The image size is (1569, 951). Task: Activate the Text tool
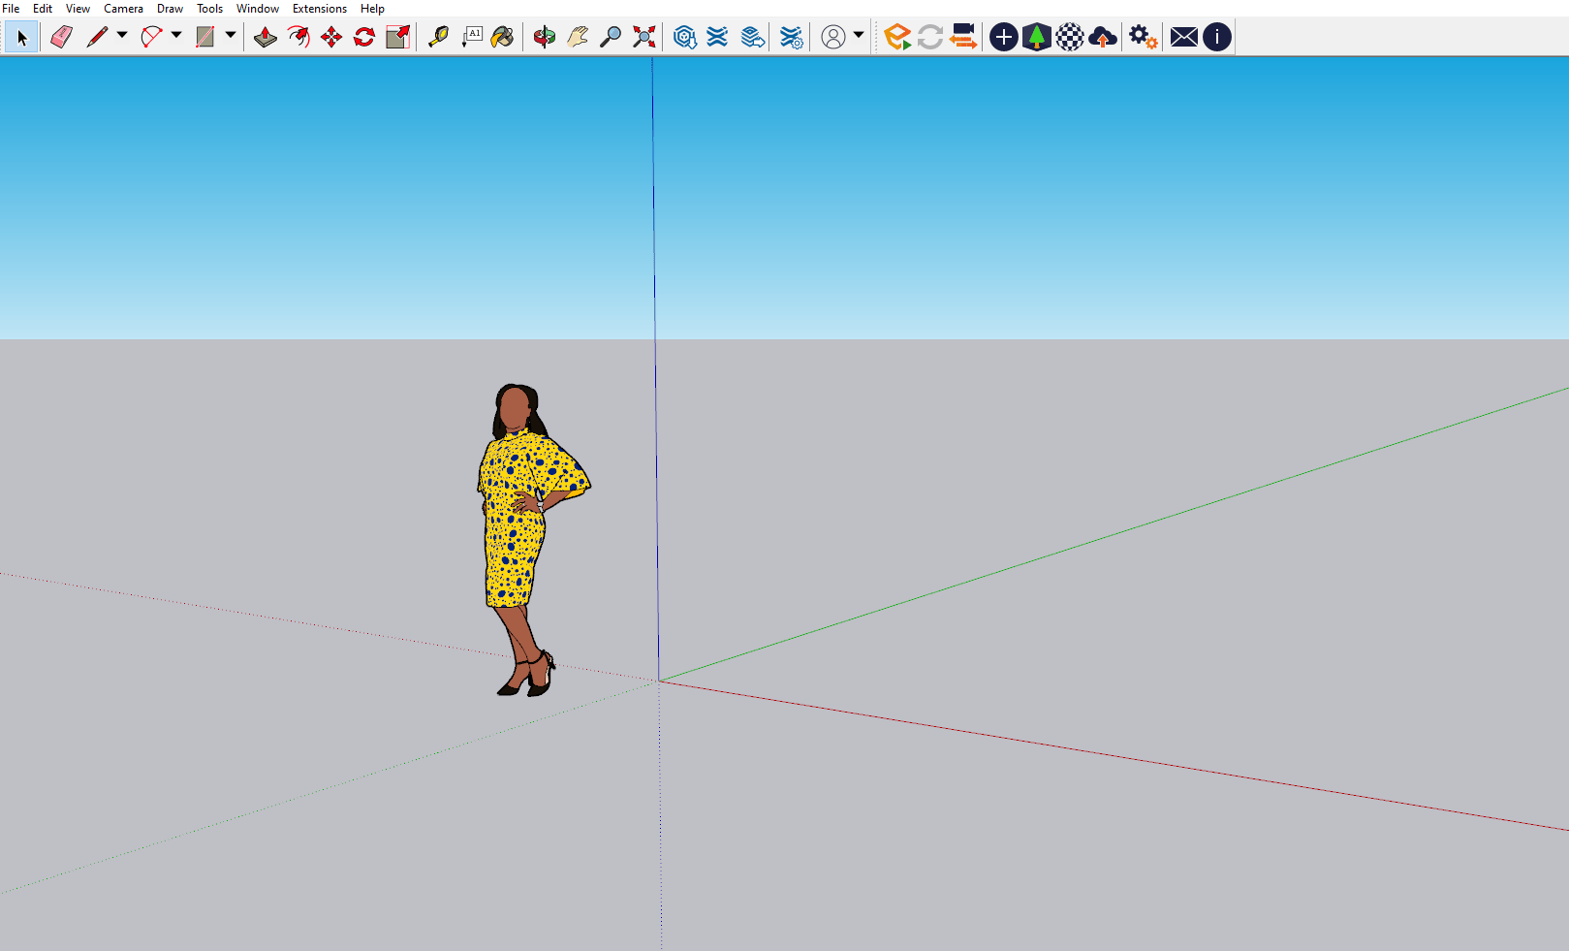[x=472, y=37]
